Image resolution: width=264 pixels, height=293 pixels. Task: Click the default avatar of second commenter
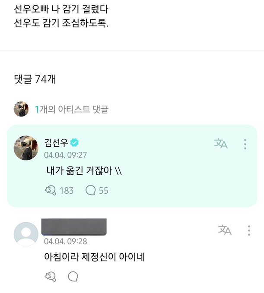(x=26, y=234)
